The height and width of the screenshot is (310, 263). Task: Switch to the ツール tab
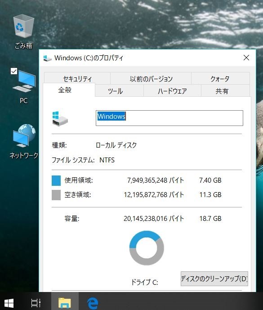119,91
